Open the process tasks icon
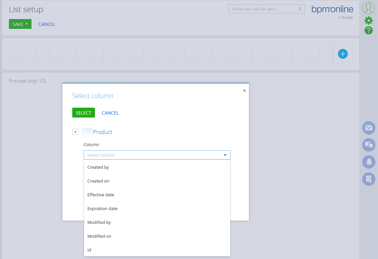 click(368, 179)
